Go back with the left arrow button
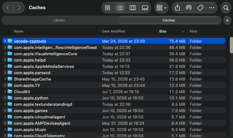233x138 pixels. tap(8, 8)
